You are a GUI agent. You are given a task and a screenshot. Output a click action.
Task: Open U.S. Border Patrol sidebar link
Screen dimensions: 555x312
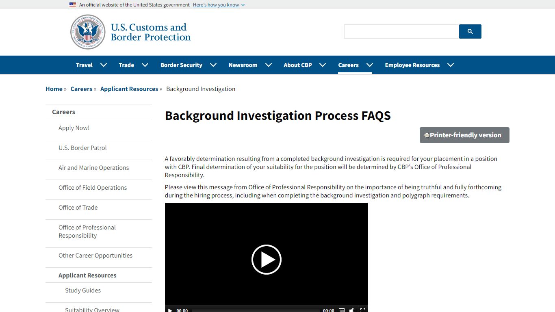[x=82, y=148]
